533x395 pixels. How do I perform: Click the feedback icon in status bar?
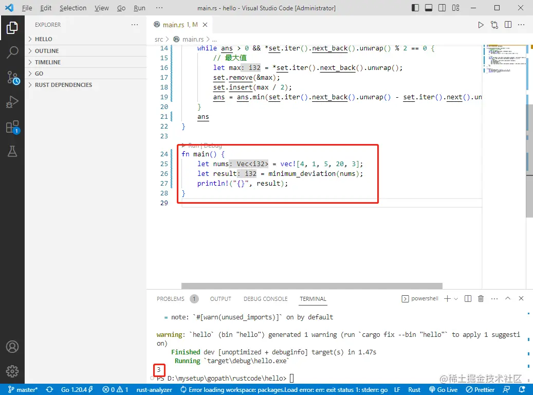[x=506, y=389]
